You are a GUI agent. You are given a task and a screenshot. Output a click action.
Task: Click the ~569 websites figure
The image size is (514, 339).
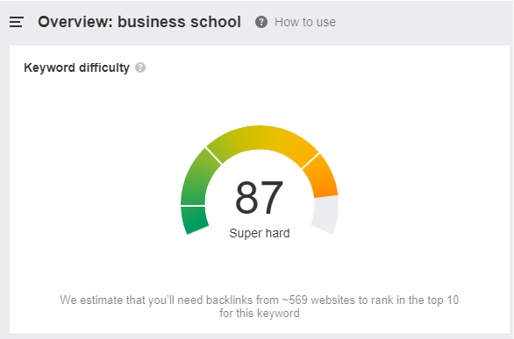tap(319, 300)
